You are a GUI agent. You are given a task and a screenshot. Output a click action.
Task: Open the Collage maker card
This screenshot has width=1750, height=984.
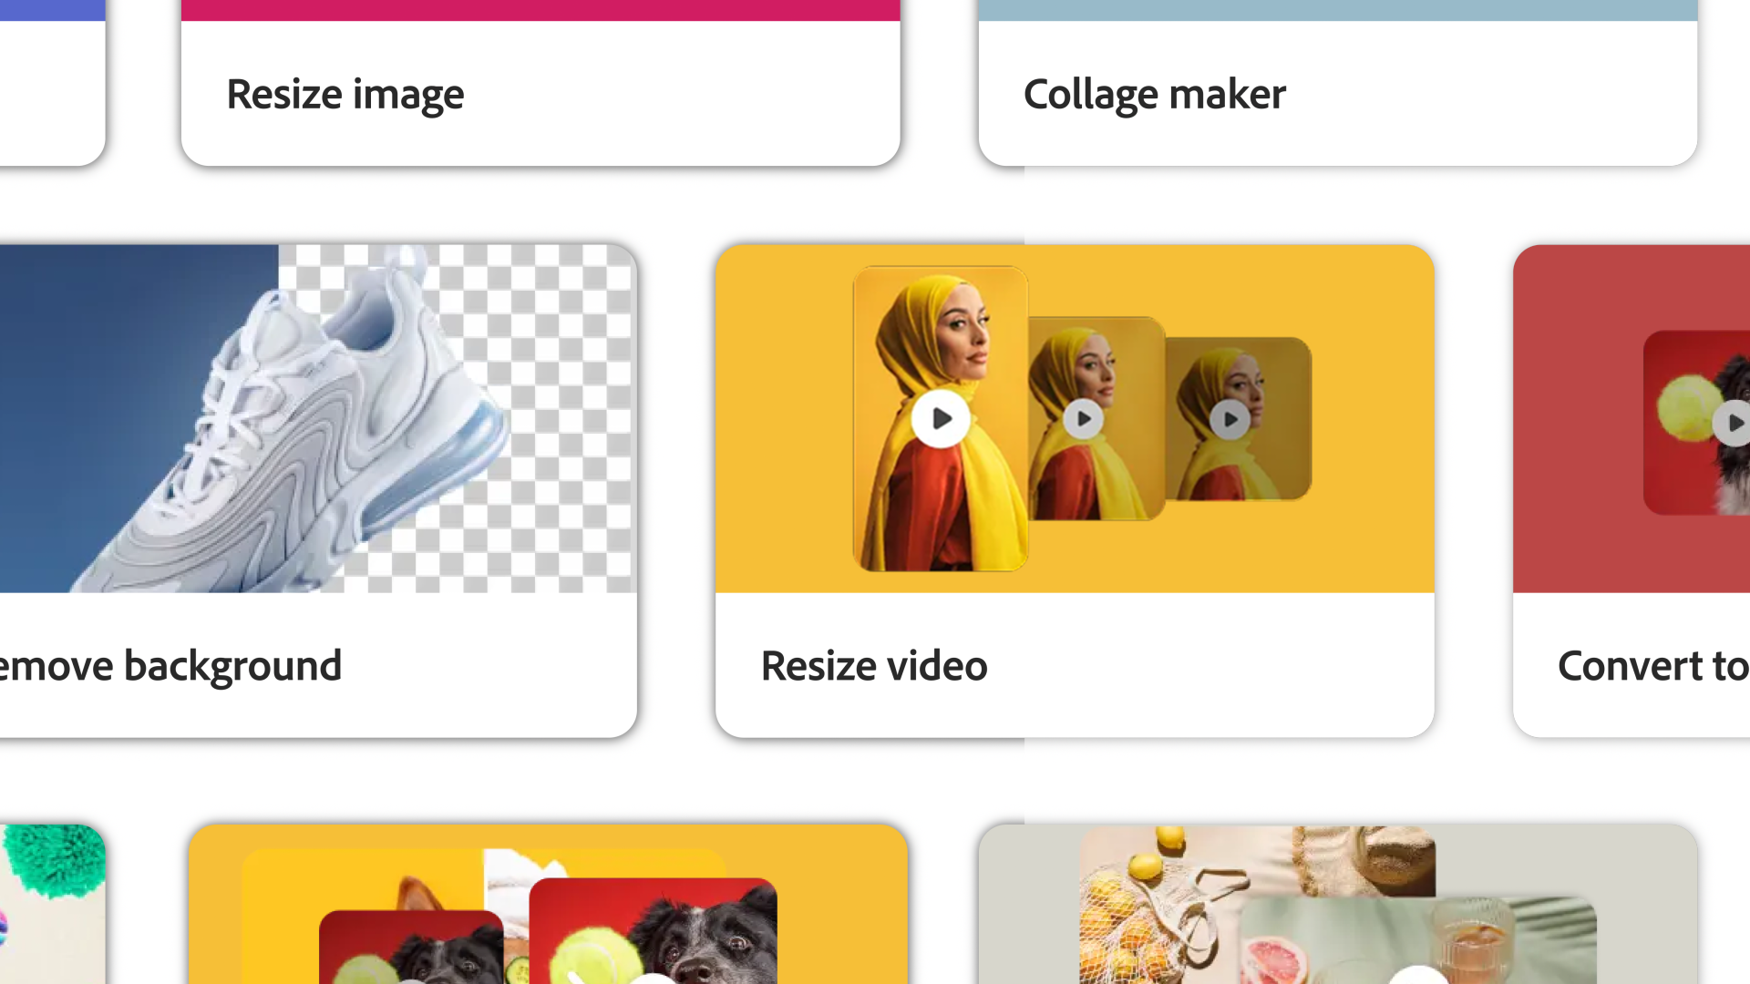coord(1338,83)
